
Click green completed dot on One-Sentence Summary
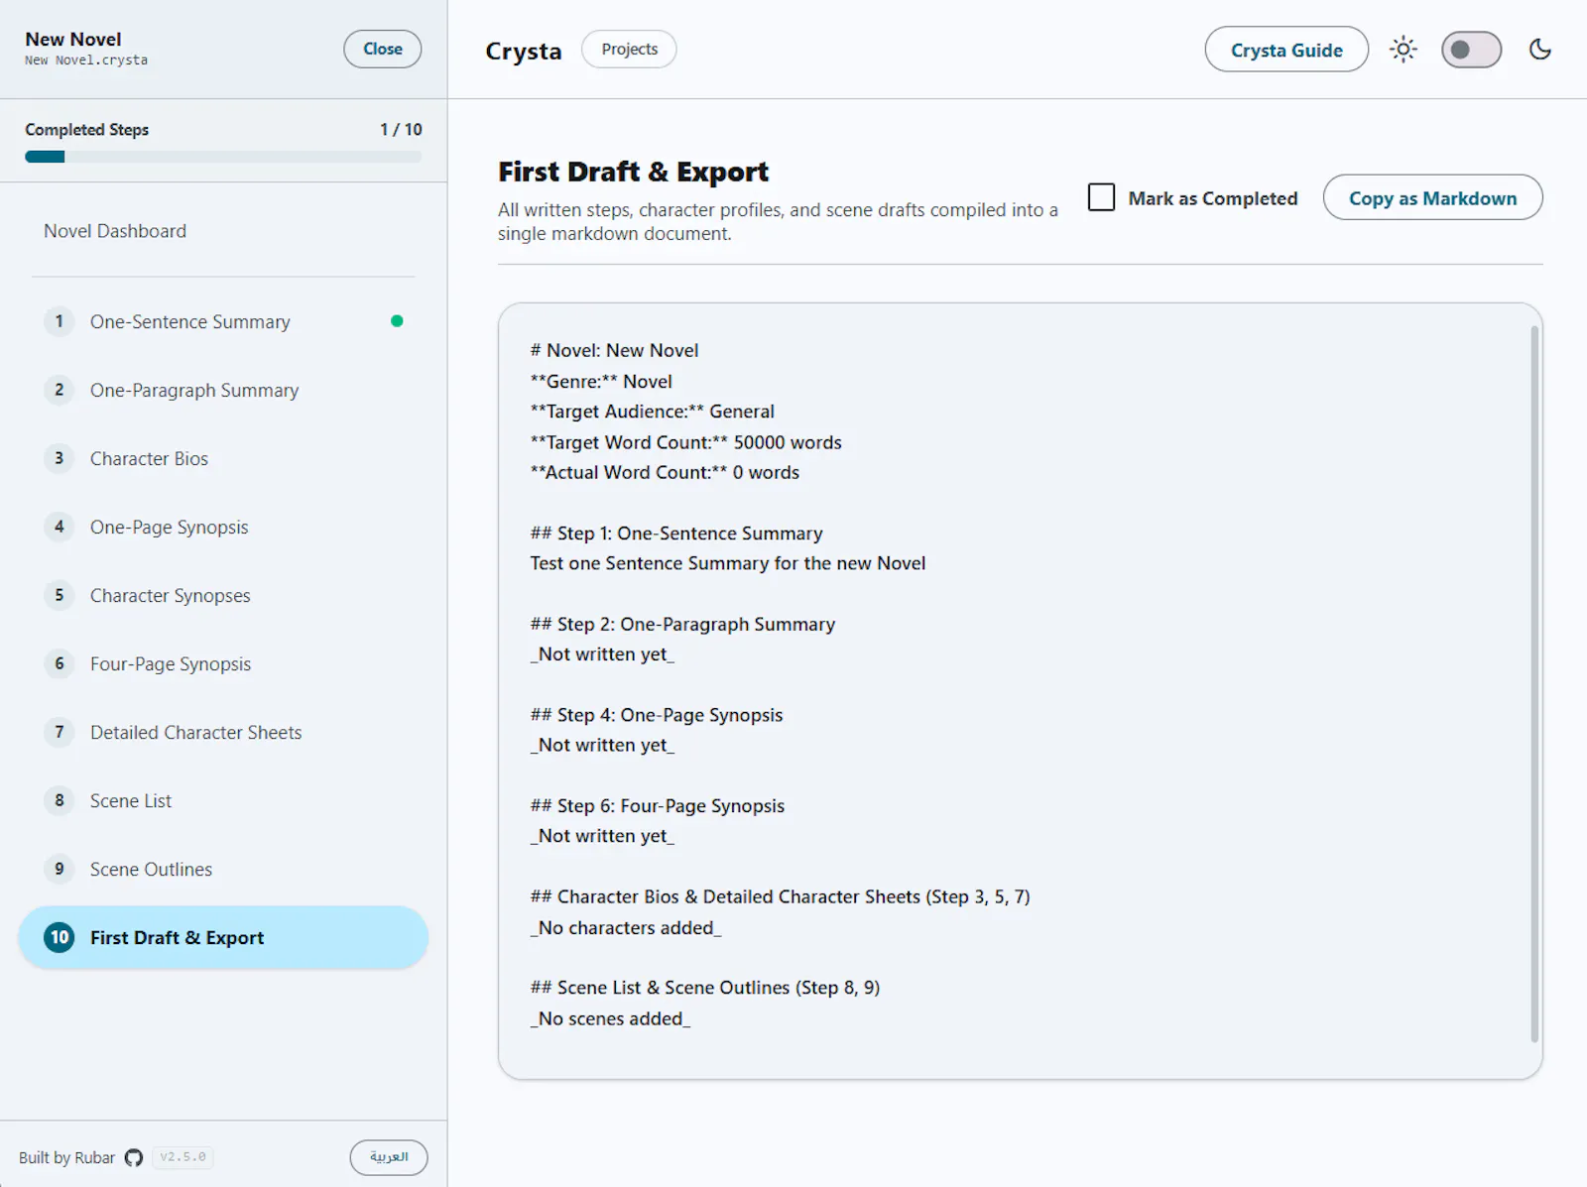click(x=397, y=321)
